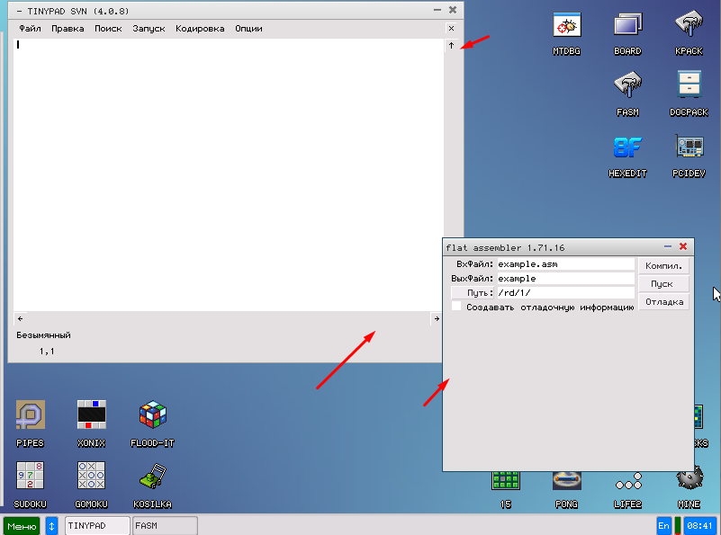Screen dimensions: 721x535
Task: Toggle the En keyboard layout indicator
Action: pos(663,525)
